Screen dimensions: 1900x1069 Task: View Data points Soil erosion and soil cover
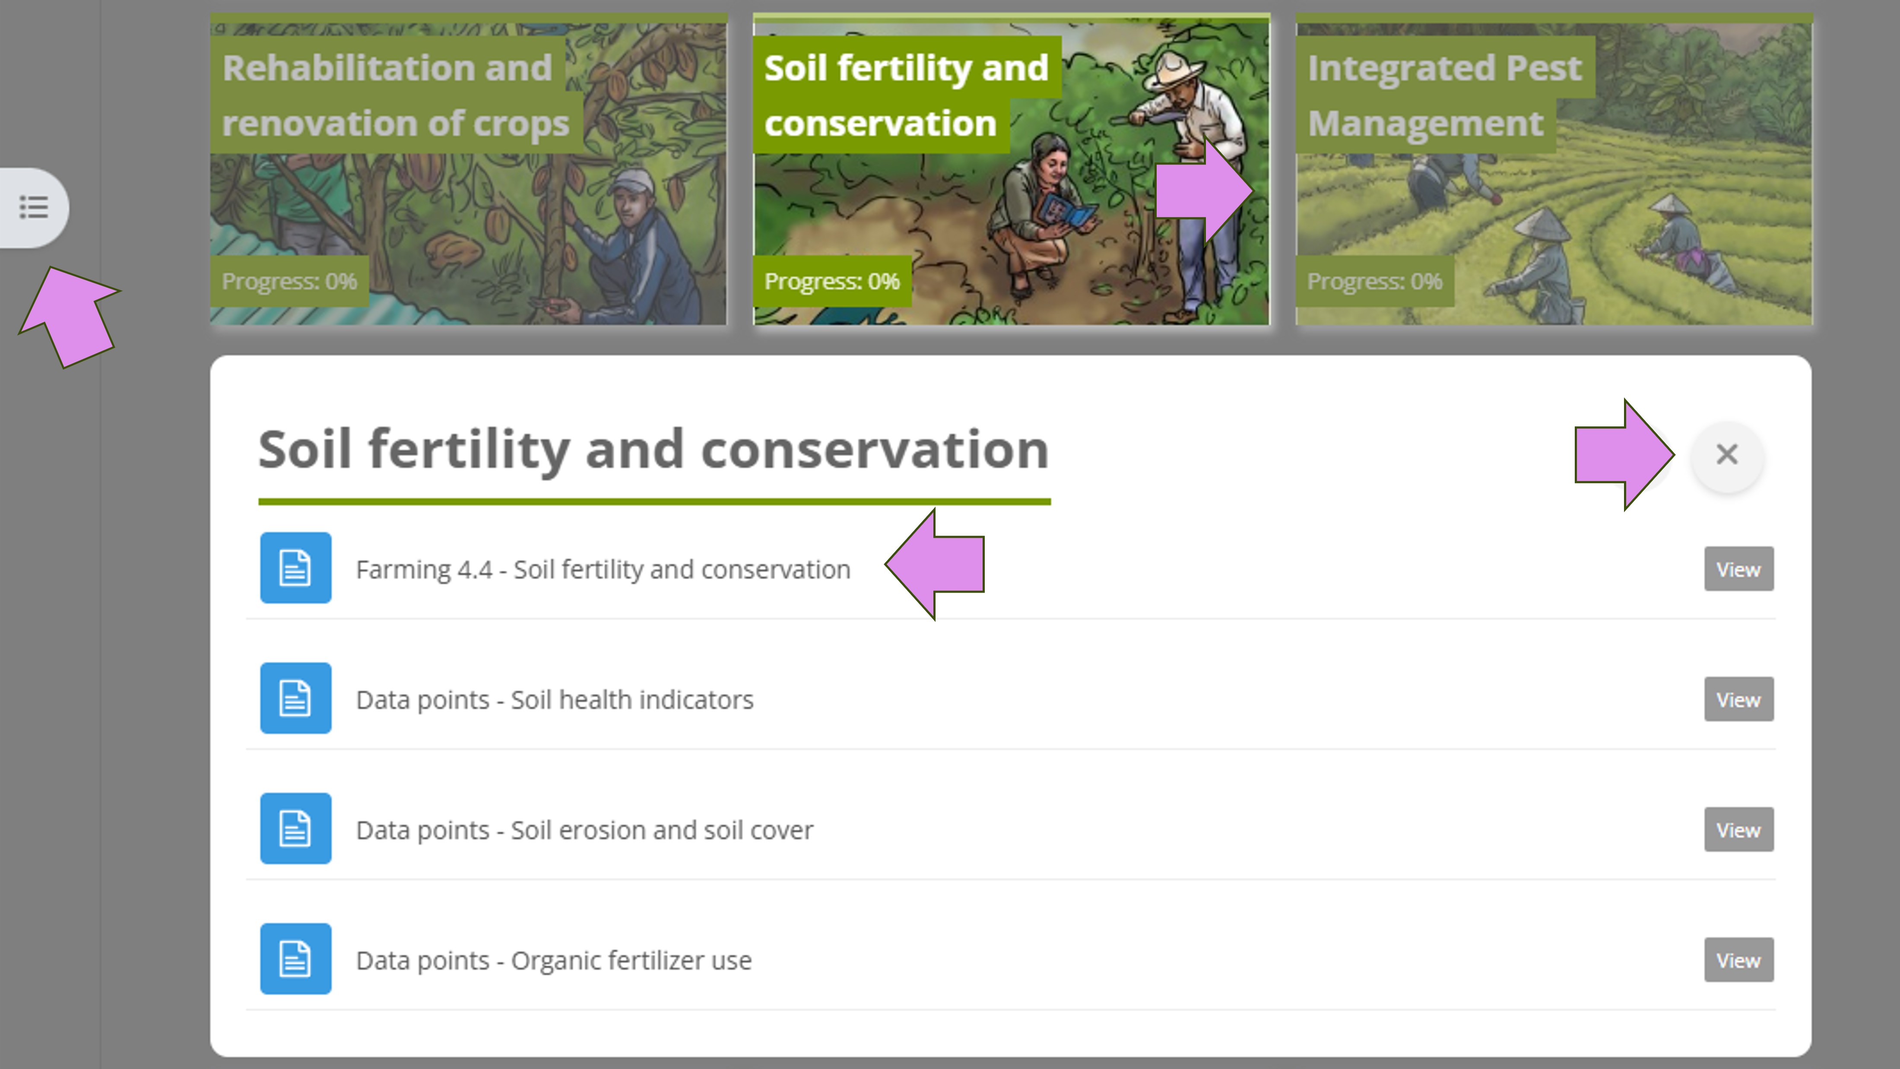coord(1738,830)
